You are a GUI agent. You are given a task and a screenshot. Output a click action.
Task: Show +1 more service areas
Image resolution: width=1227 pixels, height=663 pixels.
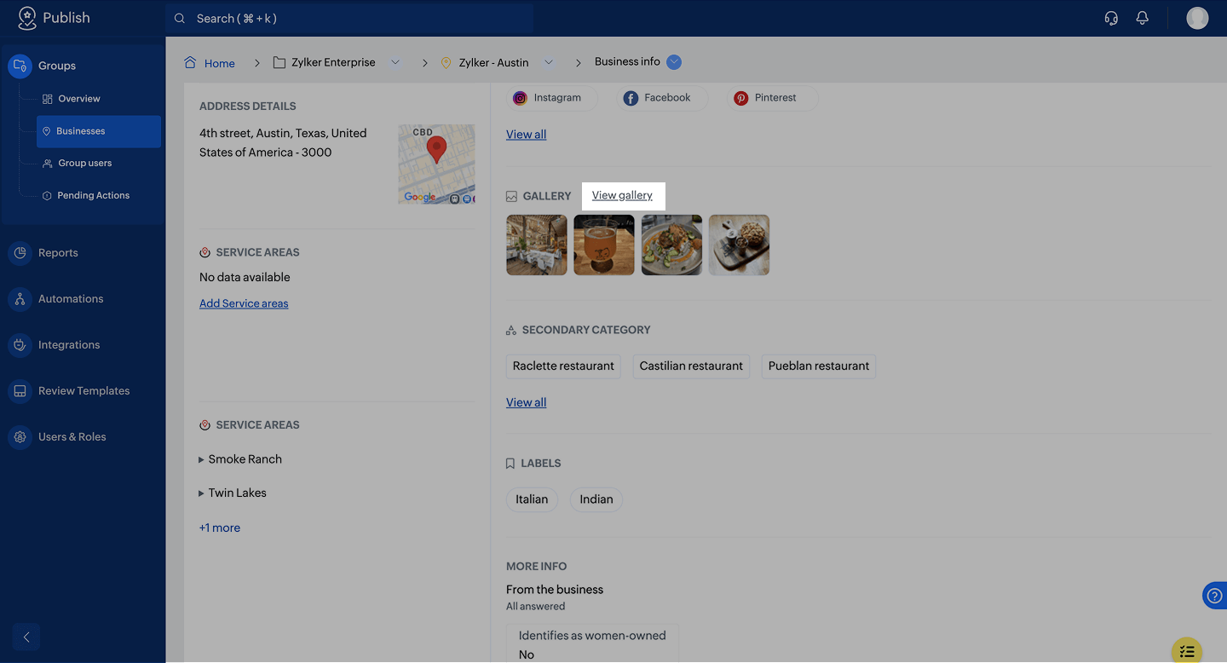tap(220, 528)
